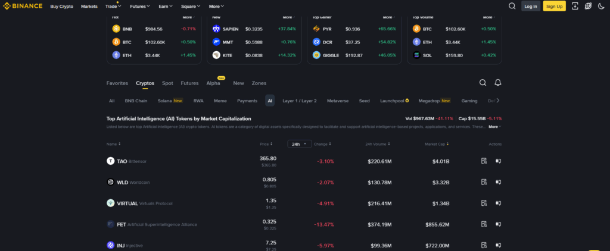
Task: Open the 24h timeframe dropdown
Action: point(300,144)
